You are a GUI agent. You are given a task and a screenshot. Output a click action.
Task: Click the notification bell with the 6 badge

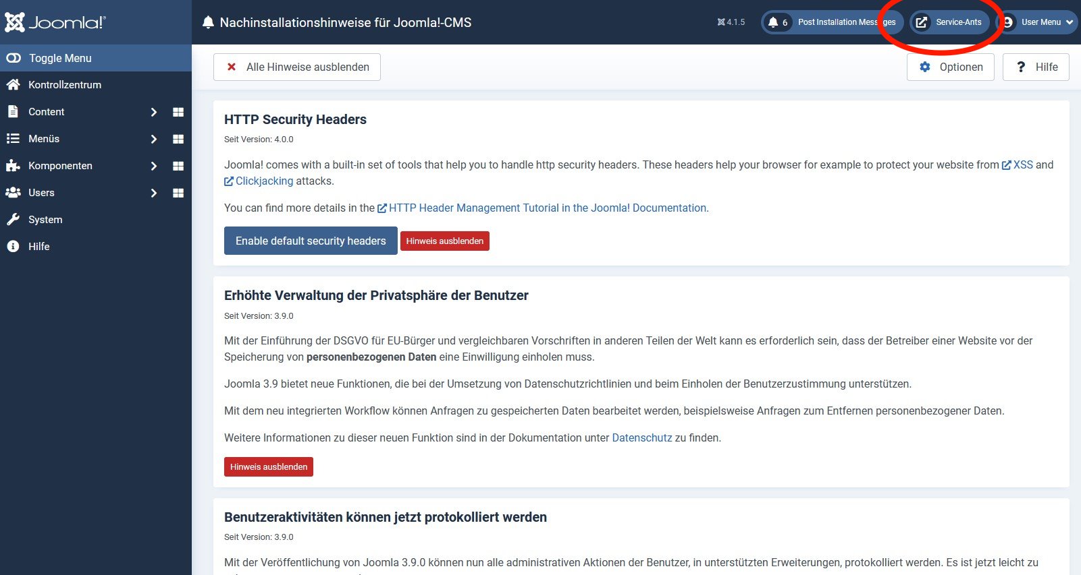point(777,22)
